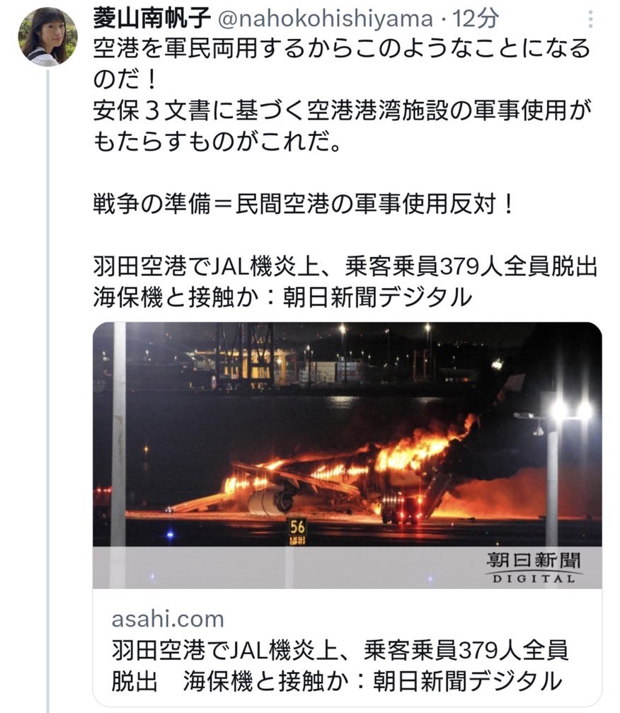
Task: Open the burning JAL plane preview image
Action: (x=348, y=455)
